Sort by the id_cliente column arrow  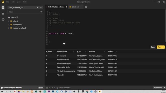click(x=53, y=52)
